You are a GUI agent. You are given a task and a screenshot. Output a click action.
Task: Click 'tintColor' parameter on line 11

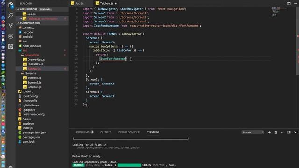point(124,50)
